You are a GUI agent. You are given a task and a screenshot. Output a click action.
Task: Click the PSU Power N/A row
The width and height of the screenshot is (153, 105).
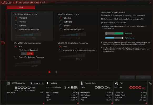[x=25, y=93]
